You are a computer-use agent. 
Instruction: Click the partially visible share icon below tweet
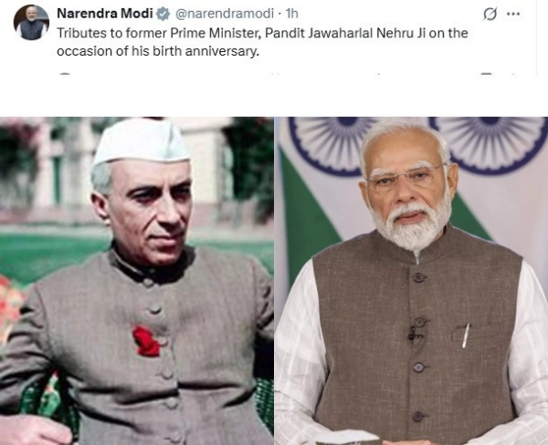point(513,74)
